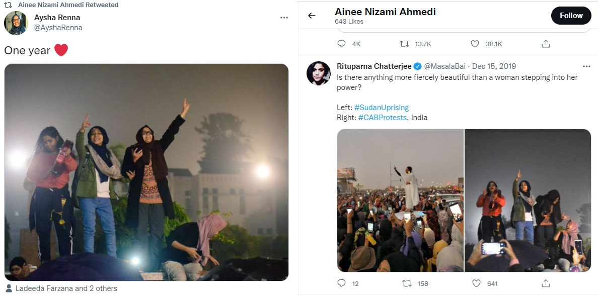Screen dimensions: 598x296
Task: Follow Ainee Nizami Ahmedi
Action: click(571, 16)
